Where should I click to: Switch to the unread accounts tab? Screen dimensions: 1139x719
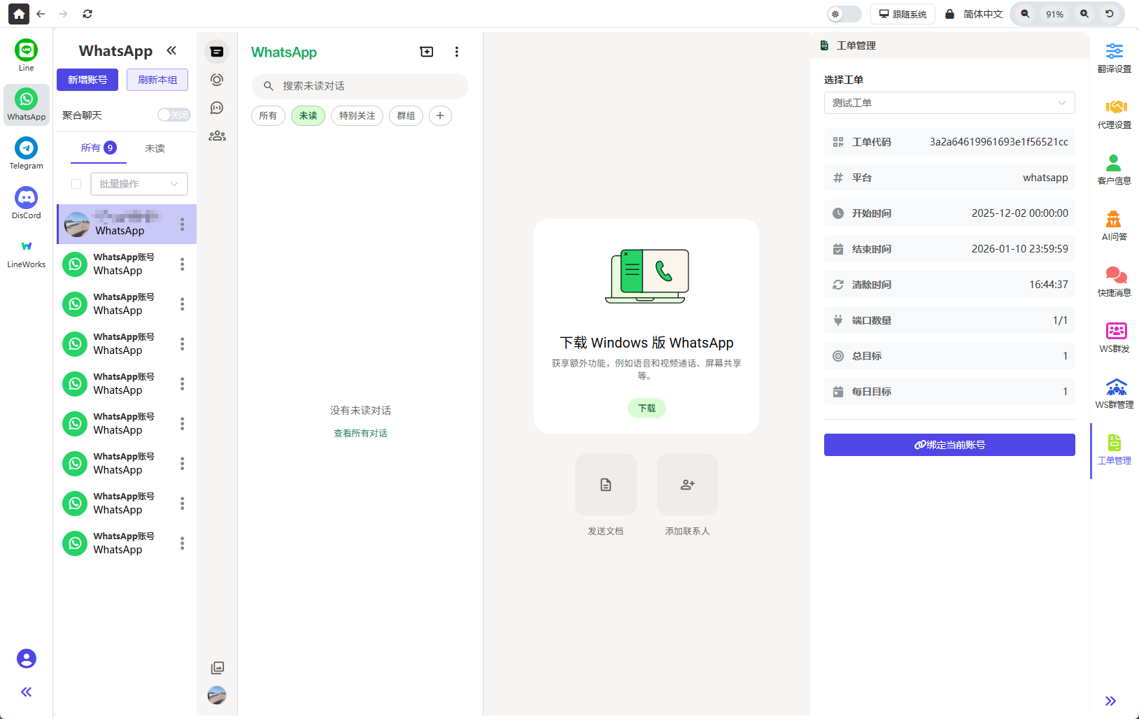(x=155, y=148)
